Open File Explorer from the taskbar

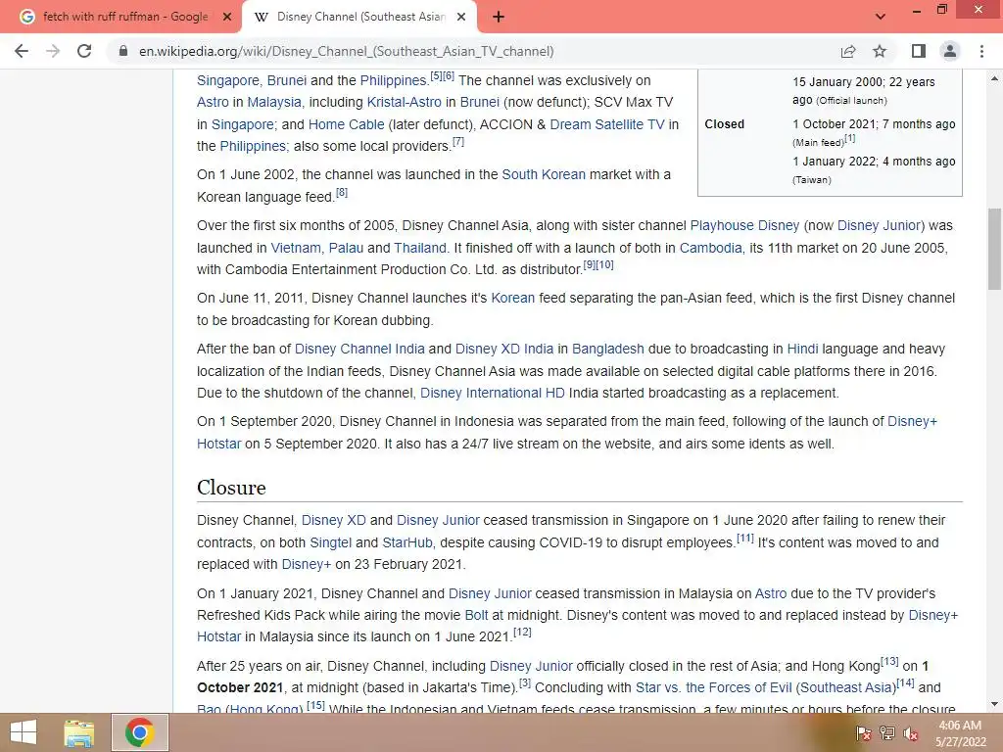78,732
